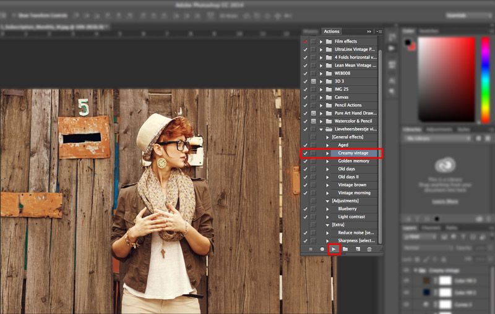Select the Golden memory action
495x314 pixels.
pos(353,161)
